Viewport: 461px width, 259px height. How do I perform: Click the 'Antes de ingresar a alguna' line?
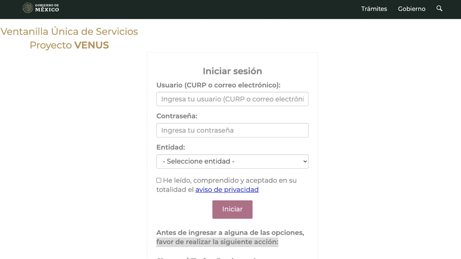(x=230, y=233)
